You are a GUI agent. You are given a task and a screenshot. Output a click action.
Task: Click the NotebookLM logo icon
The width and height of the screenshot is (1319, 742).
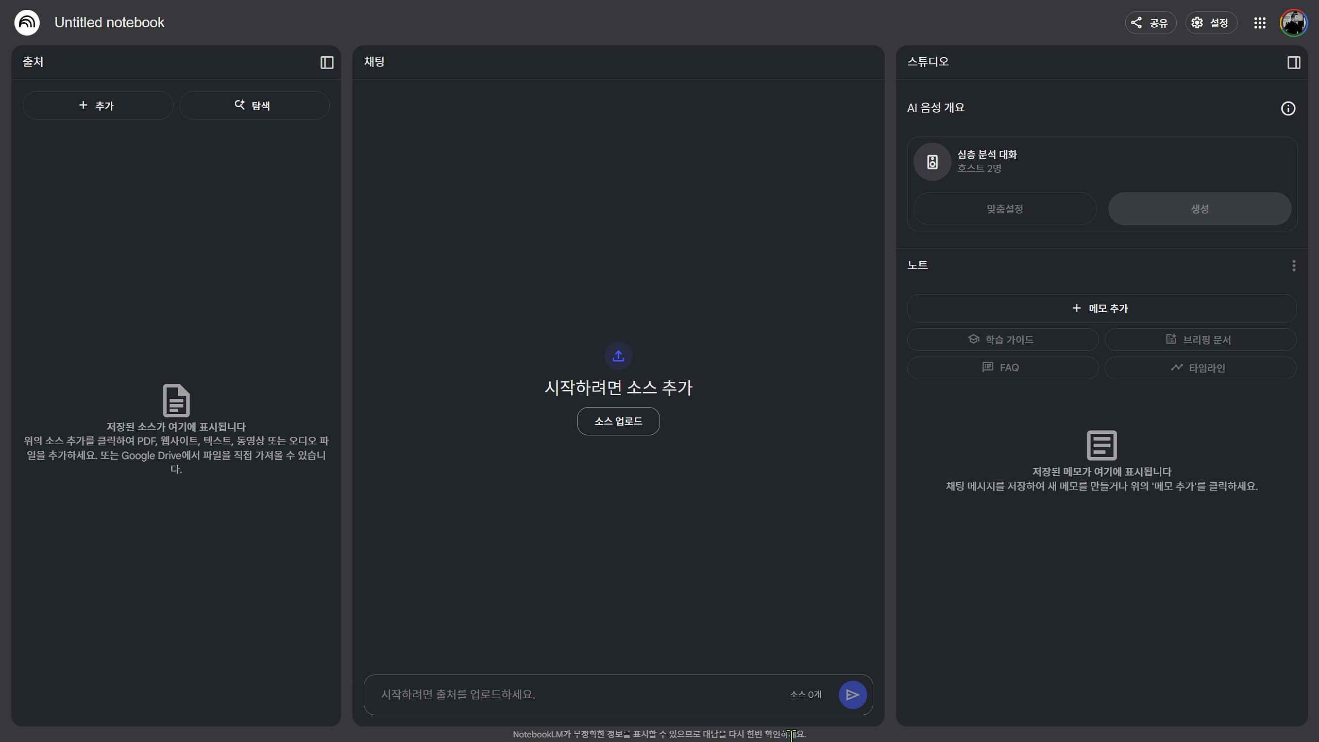(x=27, y=23)
